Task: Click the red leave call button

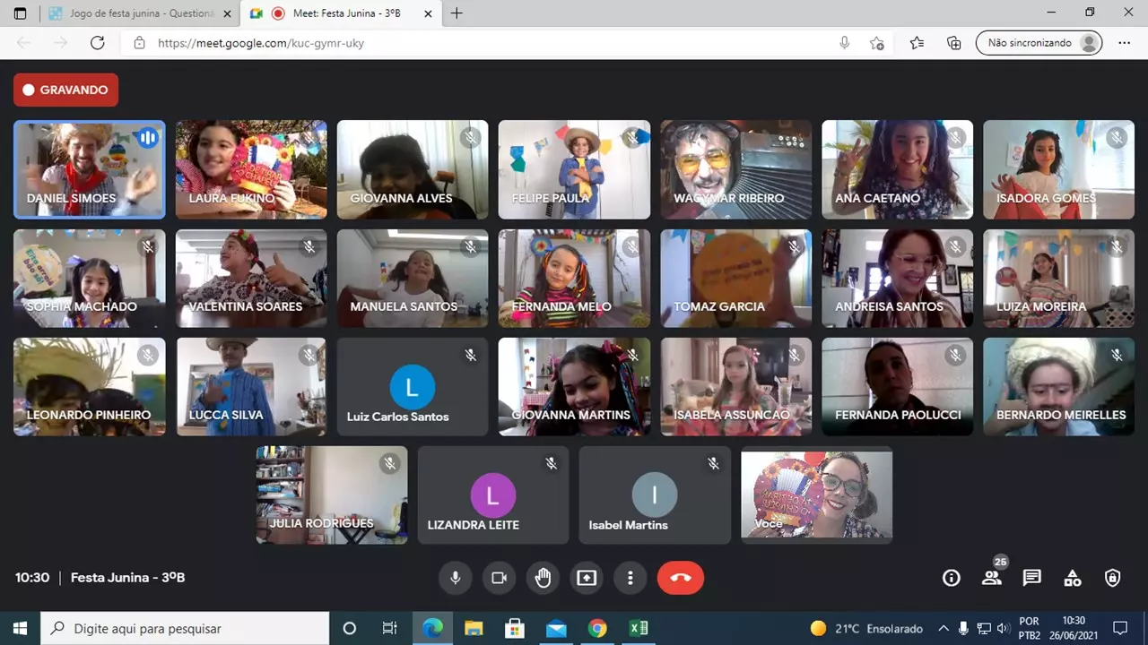Action: click(681, 578)
